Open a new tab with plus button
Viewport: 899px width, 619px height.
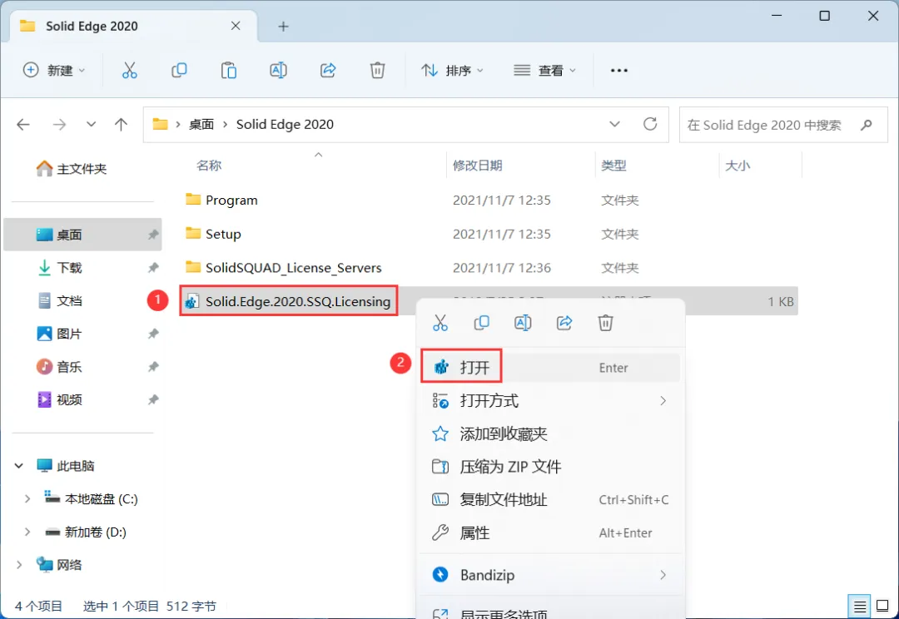[x=283, y=27]
